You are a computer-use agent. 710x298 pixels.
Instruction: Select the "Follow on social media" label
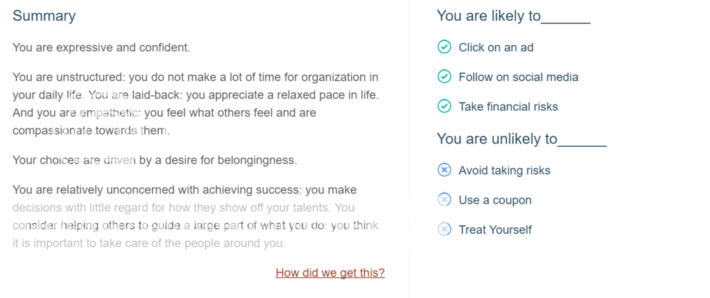[x=518, y=77]
